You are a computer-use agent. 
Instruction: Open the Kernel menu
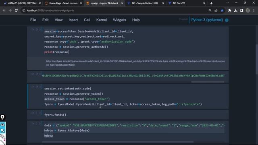pyautogui.click(x=102, y=20)
